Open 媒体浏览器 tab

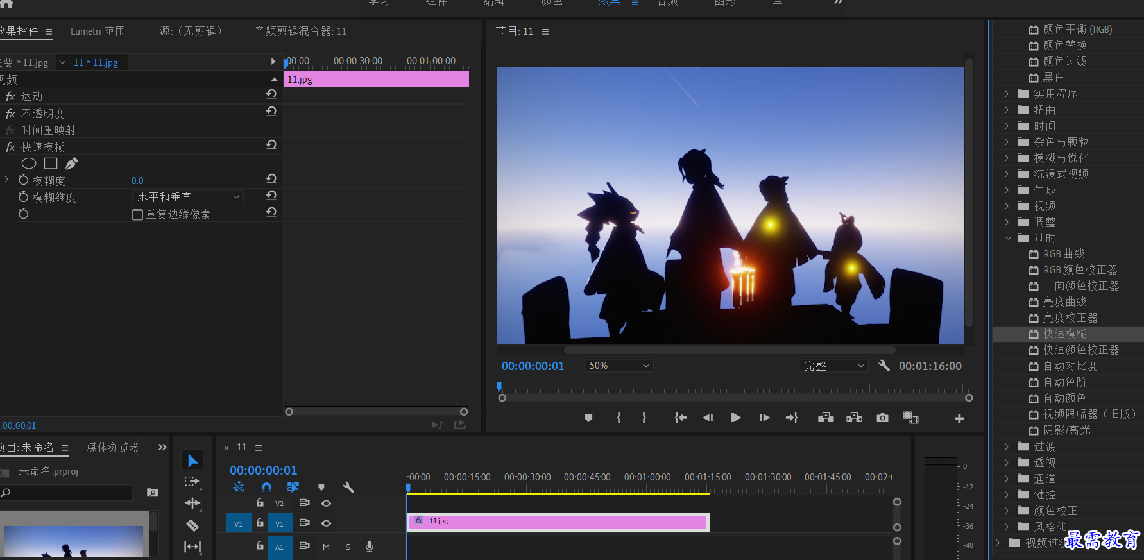[x=112, y=447]
